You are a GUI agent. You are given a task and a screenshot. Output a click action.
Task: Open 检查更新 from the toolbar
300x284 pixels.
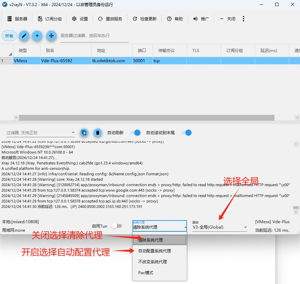pos(144,19)
